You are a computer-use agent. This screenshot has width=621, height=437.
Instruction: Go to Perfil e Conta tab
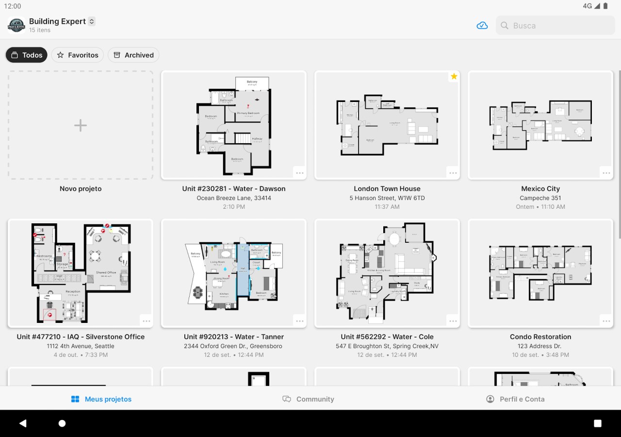tap(515, 399)
